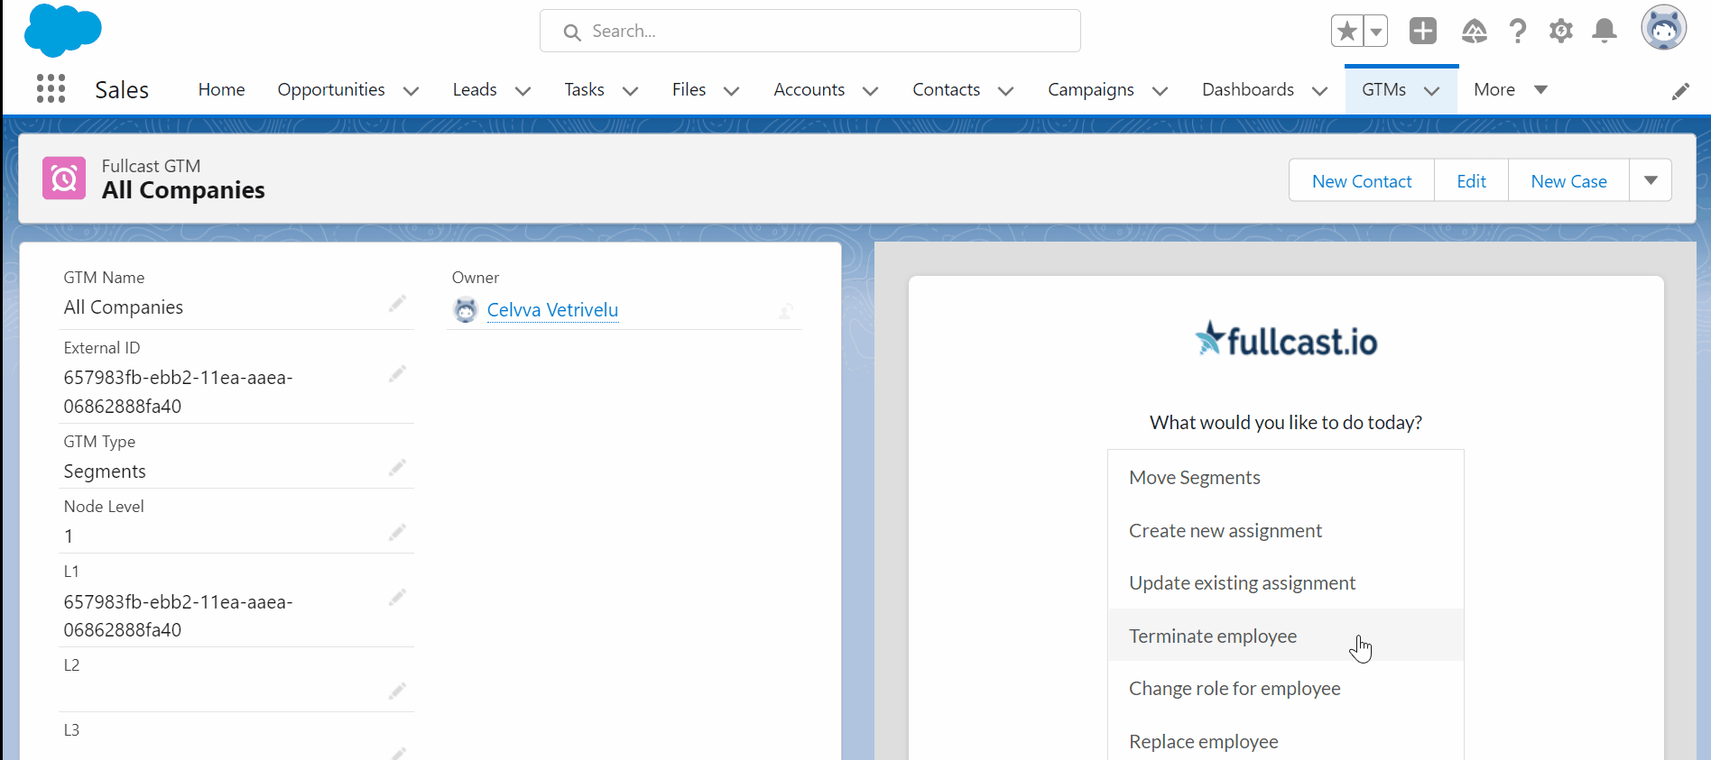The width and height of the screenshot is (1711, 760).
Task: Expand the Leads tab dropdown chevron
Action: tap(523, 91)
